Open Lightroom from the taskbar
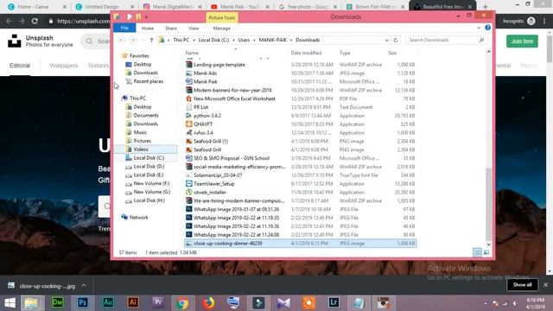This screenshot has height=311, width=553. coord(334,303)
